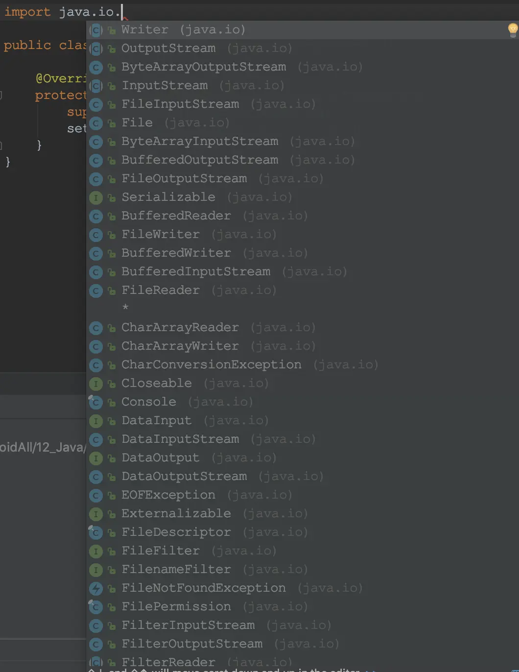519x672 pixels.
Task: Click the final class icon beside FileDescriptor
Action: 96,533
